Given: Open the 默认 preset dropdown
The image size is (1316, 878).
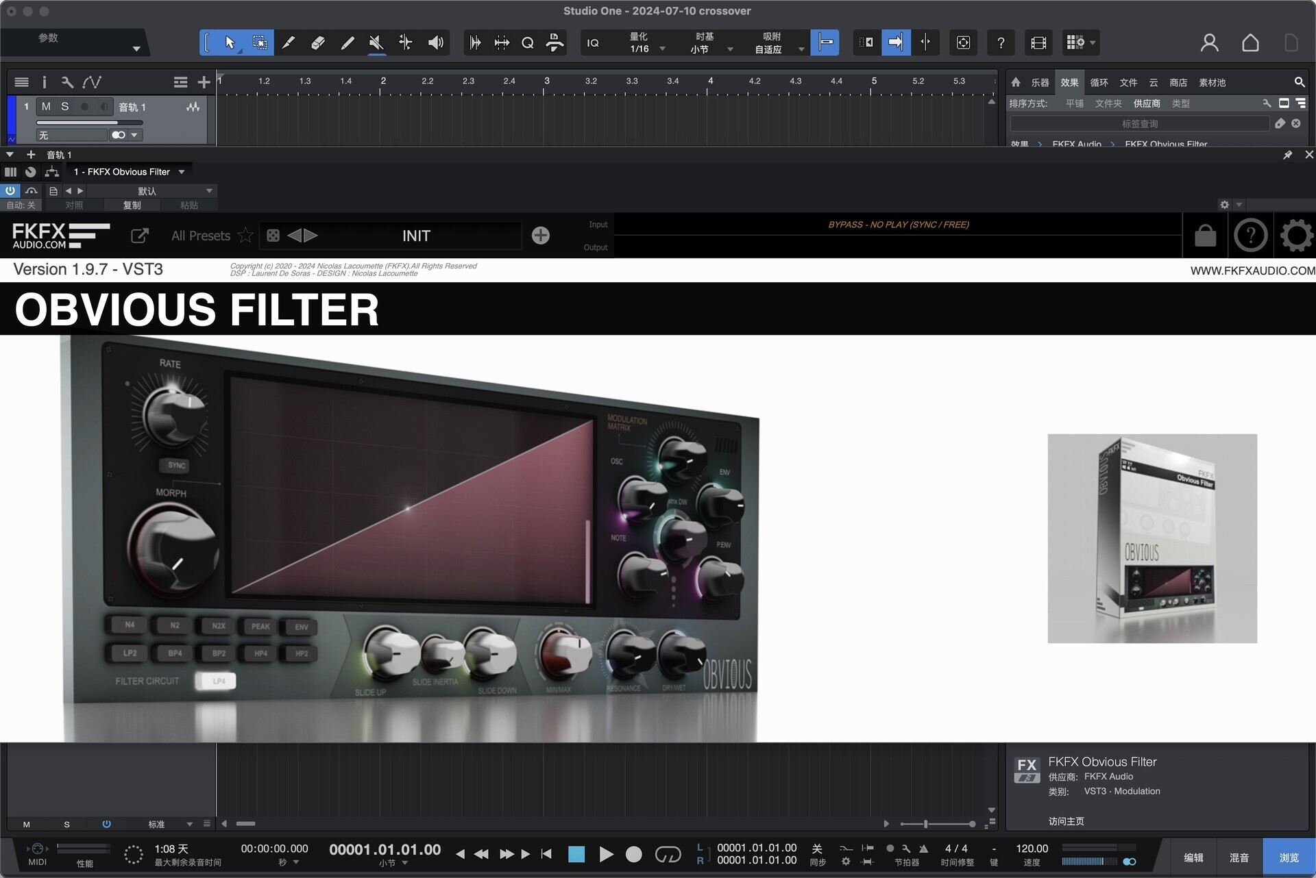Looking at the screenshot, I should [209, 190].
